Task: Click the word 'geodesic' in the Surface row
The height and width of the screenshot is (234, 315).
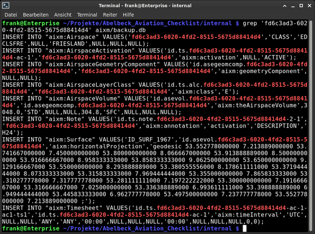Action: (x=167, y=147)
